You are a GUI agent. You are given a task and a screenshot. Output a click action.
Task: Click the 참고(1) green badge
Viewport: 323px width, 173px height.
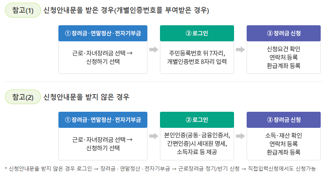[23, 10]
